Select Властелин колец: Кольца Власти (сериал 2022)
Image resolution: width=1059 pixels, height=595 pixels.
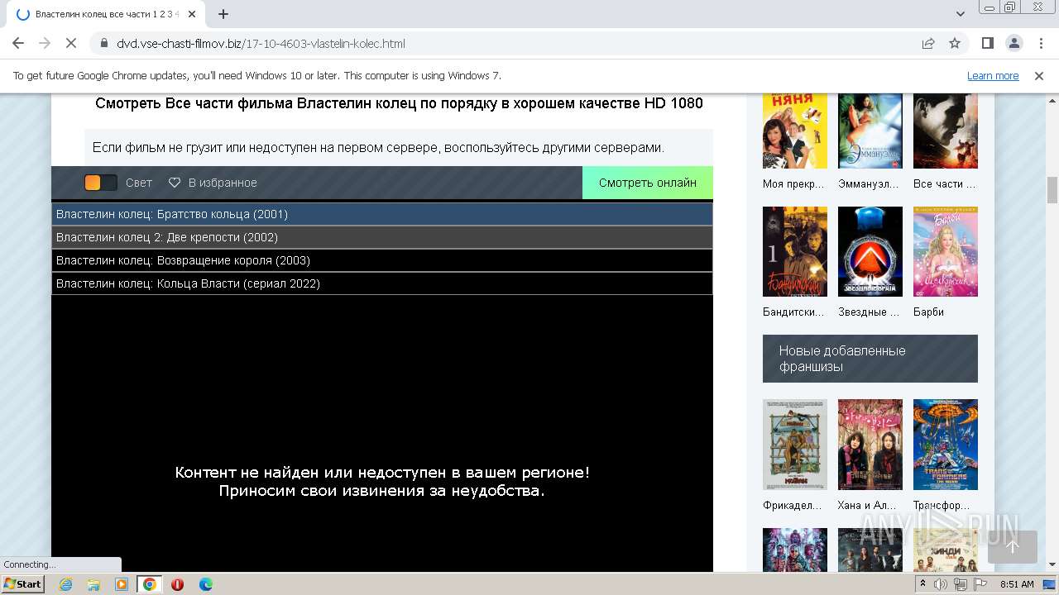point(381,283)
